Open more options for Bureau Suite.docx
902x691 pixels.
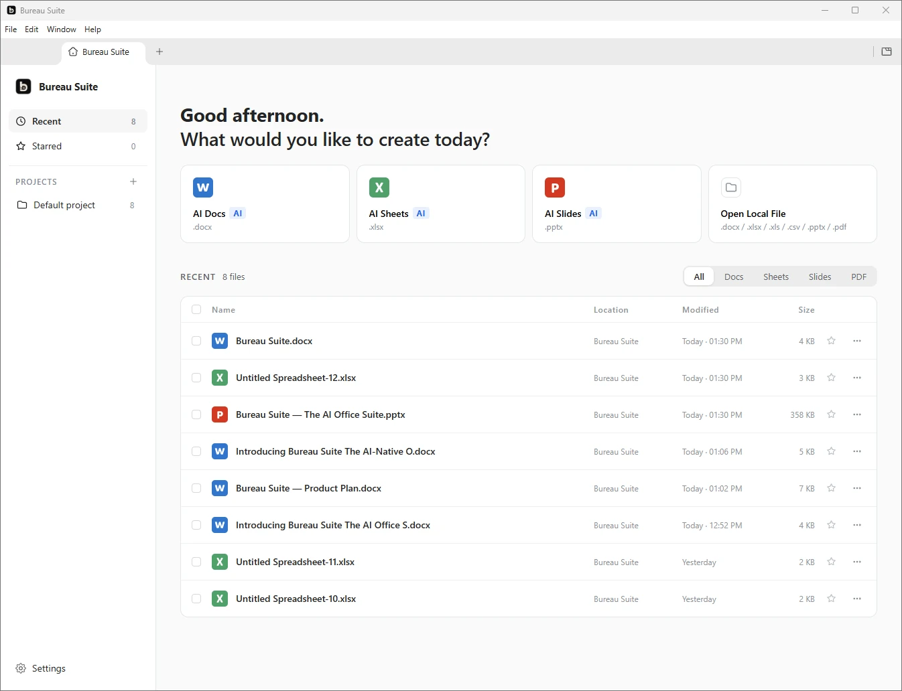pyautogui.click(x=857, y=341)
